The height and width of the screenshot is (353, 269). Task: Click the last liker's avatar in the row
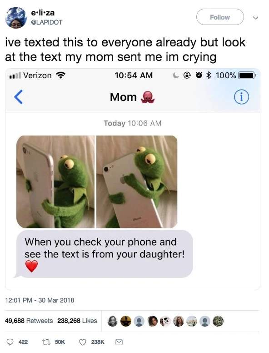coord(218,321)
